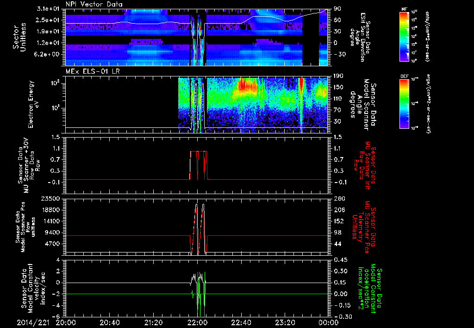Click the red MU Scanner Pos Telemetry label
The height and width of the screenshot is (328, 474).
pyautogui.click(x=364, y=227)
